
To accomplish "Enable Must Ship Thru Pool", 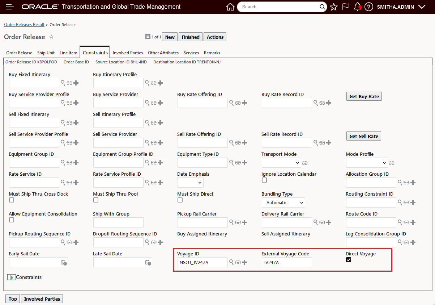I will pos(96,200).
